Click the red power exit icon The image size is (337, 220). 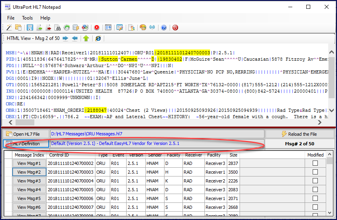pos(175,28)
